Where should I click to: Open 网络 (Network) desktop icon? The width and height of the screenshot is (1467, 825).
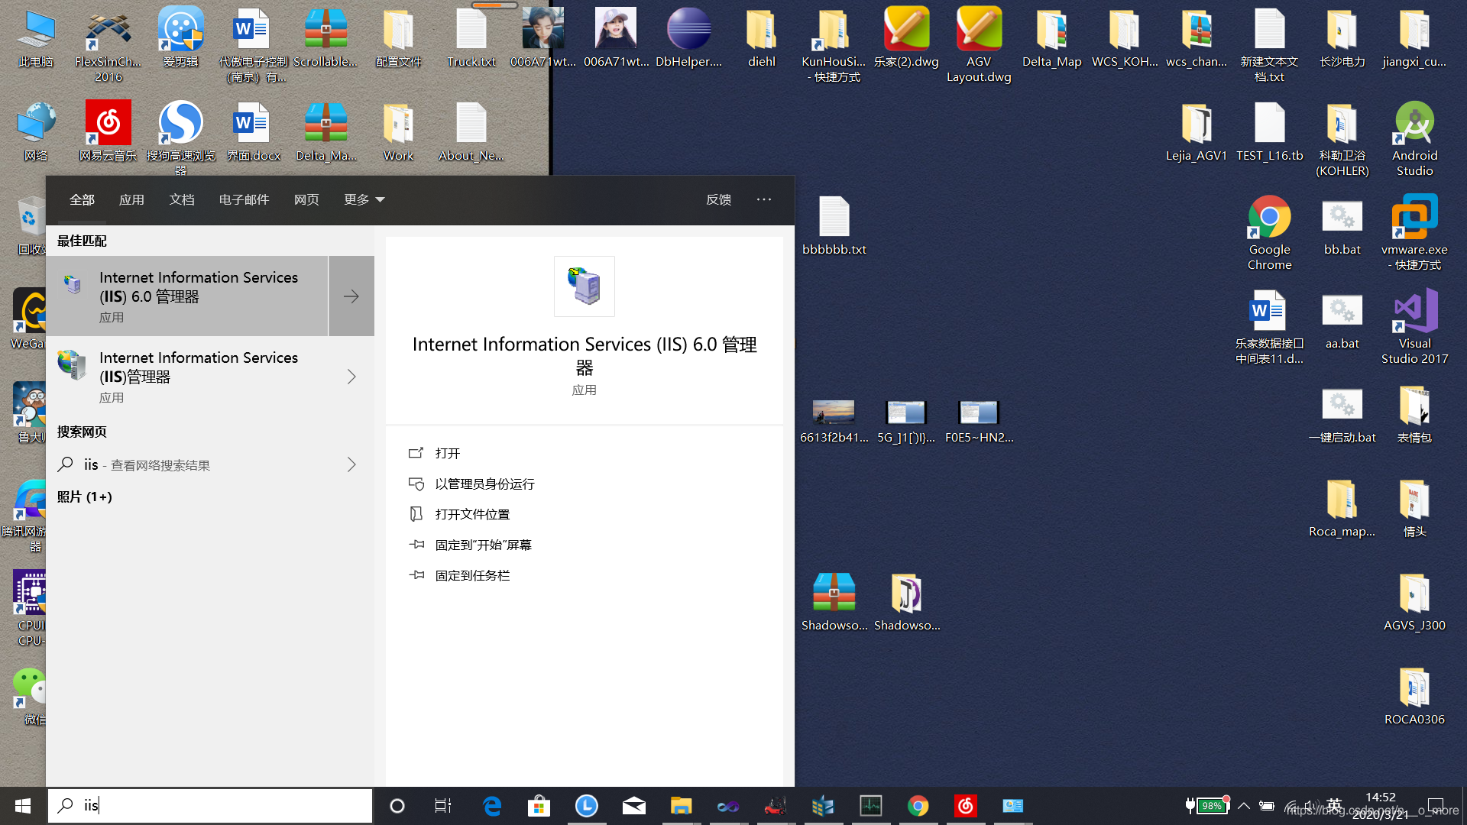(35, 131)
